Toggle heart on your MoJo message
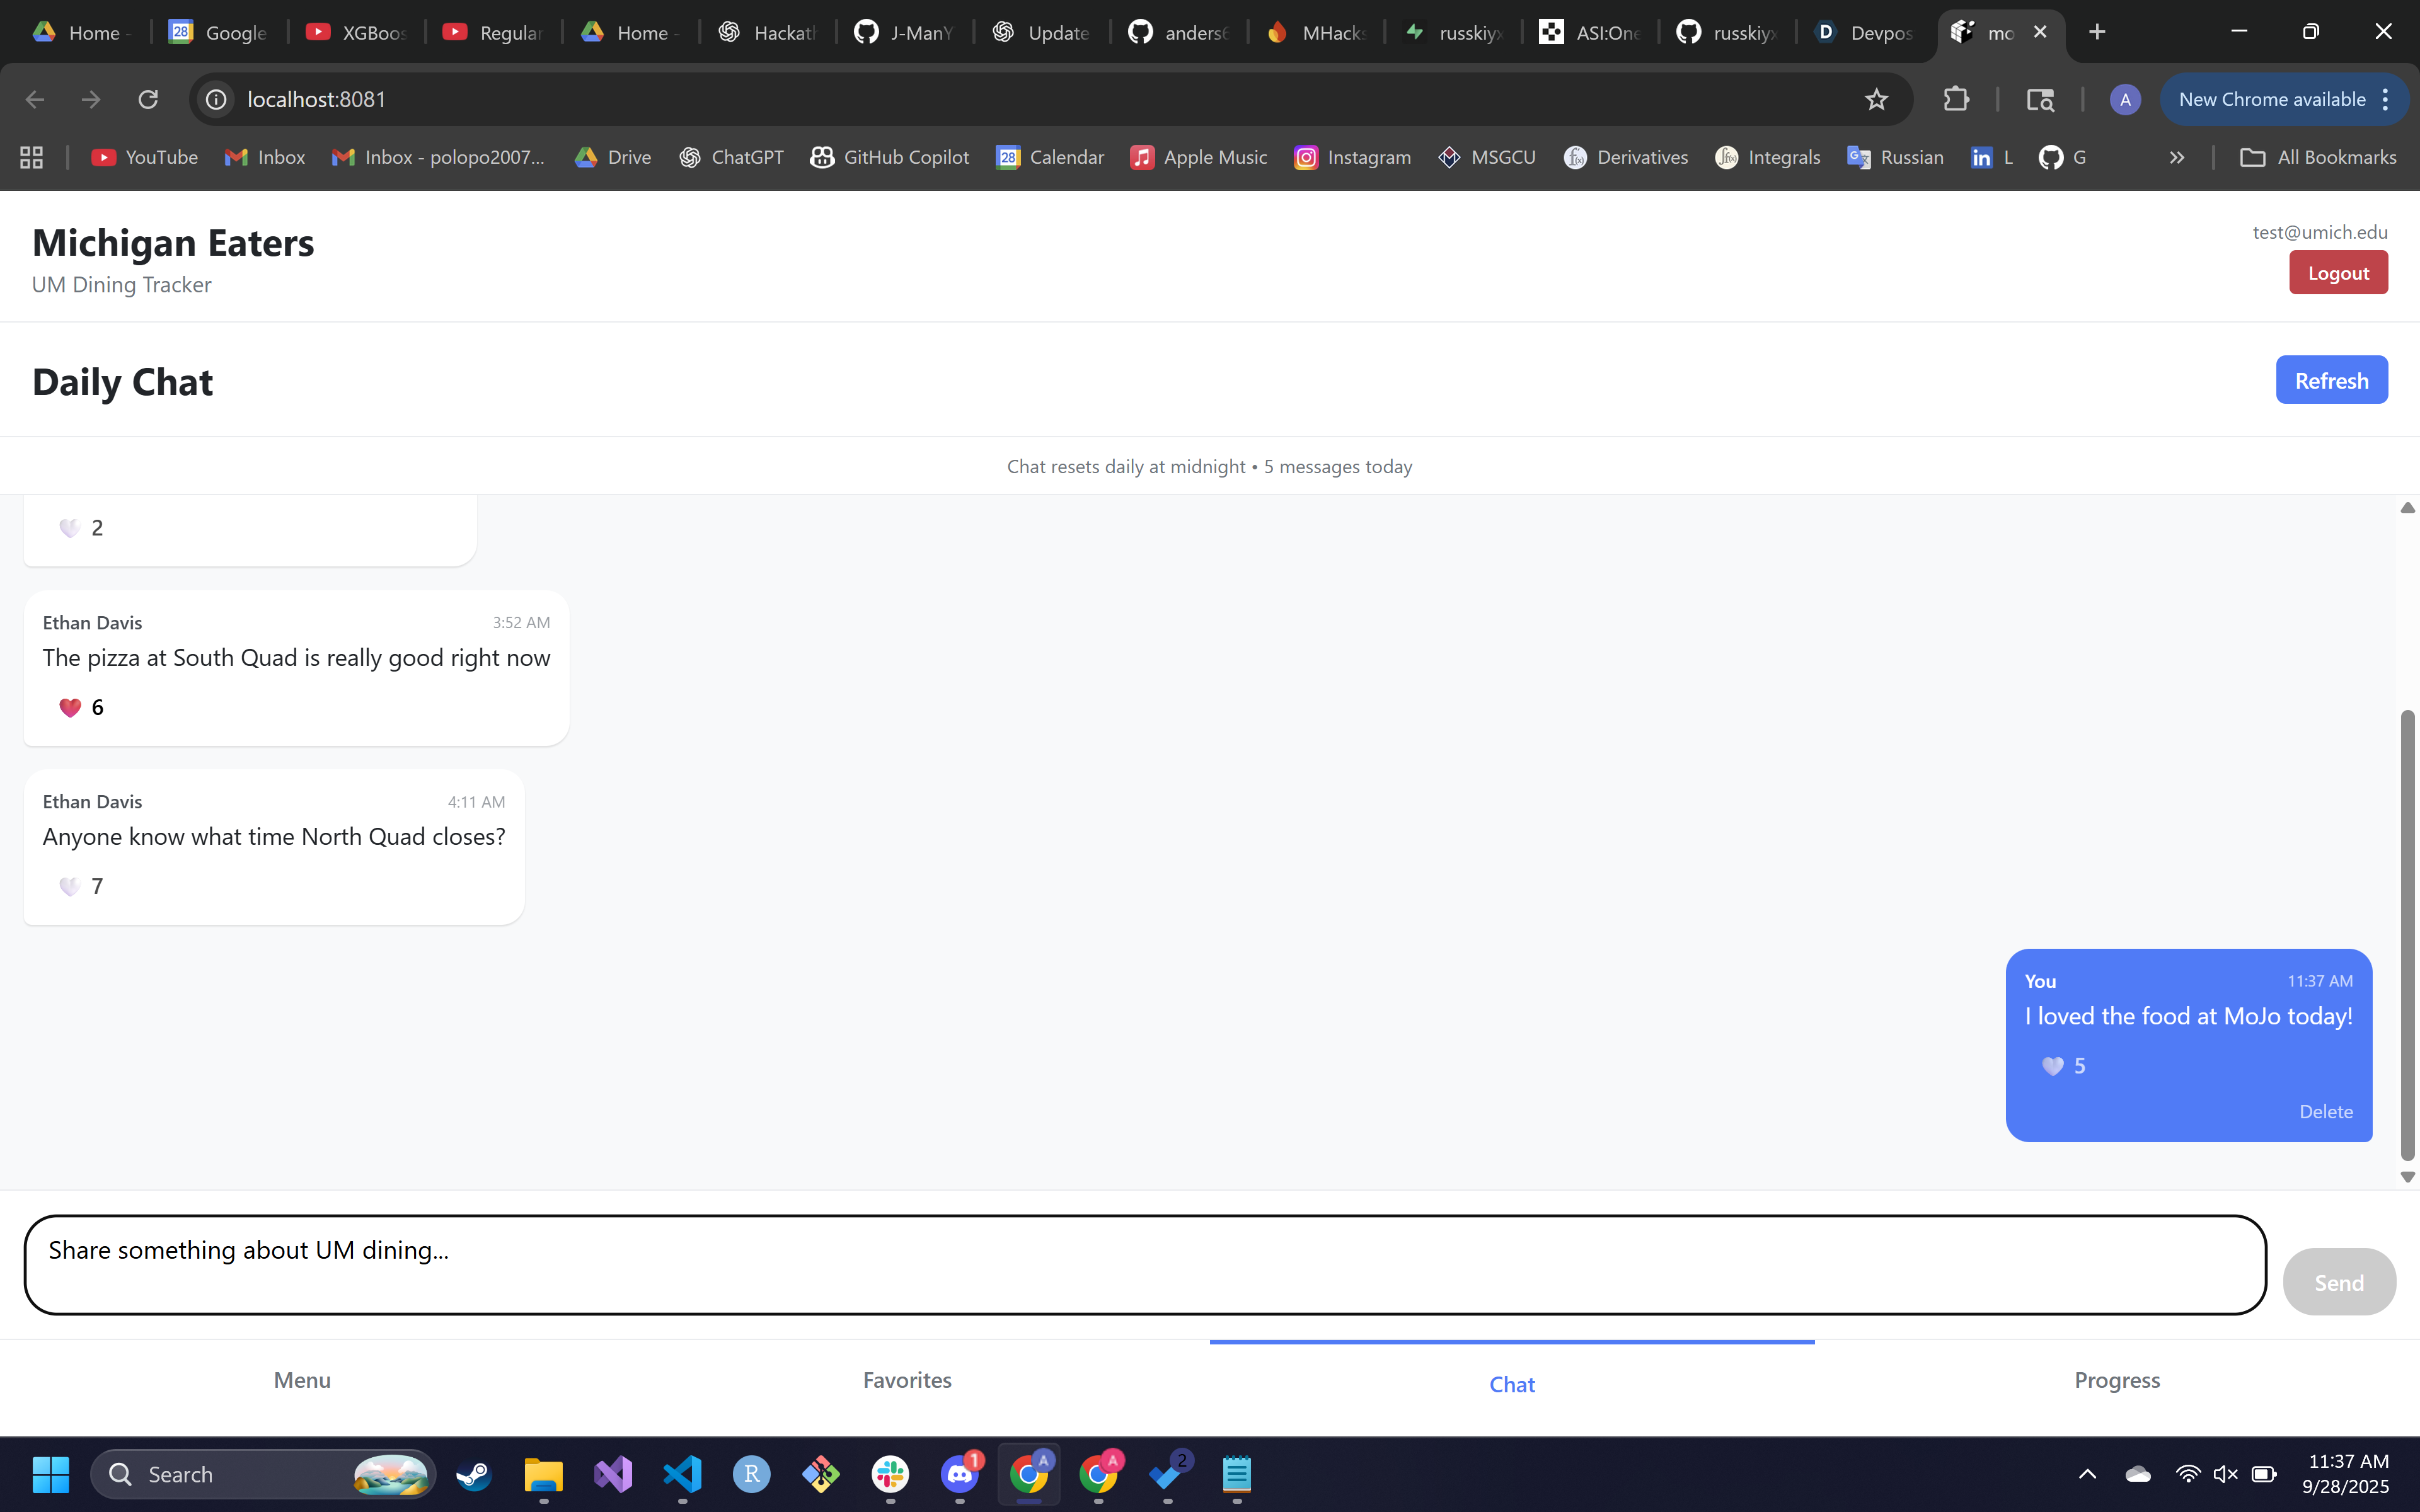Image resolution: width=2420 pixels, height=1512 pixels. (x=2052, y=1066)
